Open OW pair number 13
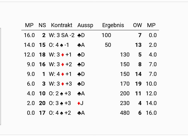 pos(138,45)
